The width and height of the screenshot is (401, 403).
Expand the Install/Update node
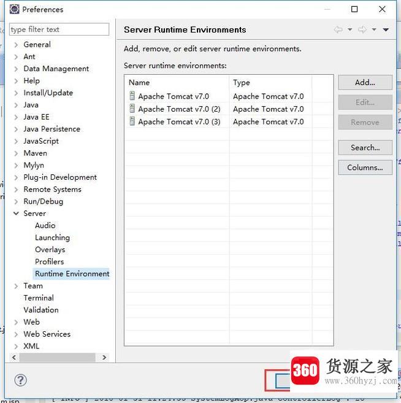pyautogui.click(x=16, y=93)
